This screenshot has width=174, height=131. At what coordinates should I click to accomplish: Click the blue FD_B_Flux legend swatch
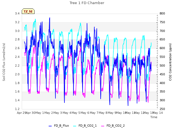point(50,126)
